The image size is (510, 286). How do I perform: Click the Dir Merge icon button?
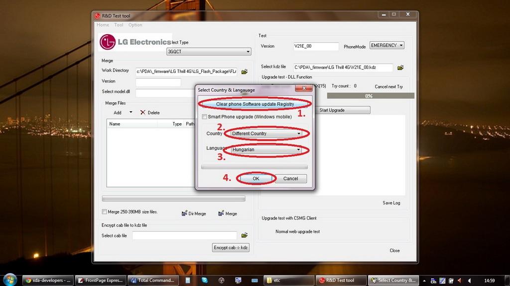(194, 214)
